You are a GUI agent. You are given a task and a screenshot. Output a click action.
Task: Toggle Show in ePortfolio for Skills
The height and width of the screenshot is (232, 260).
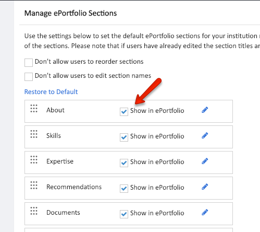point(124,137)
